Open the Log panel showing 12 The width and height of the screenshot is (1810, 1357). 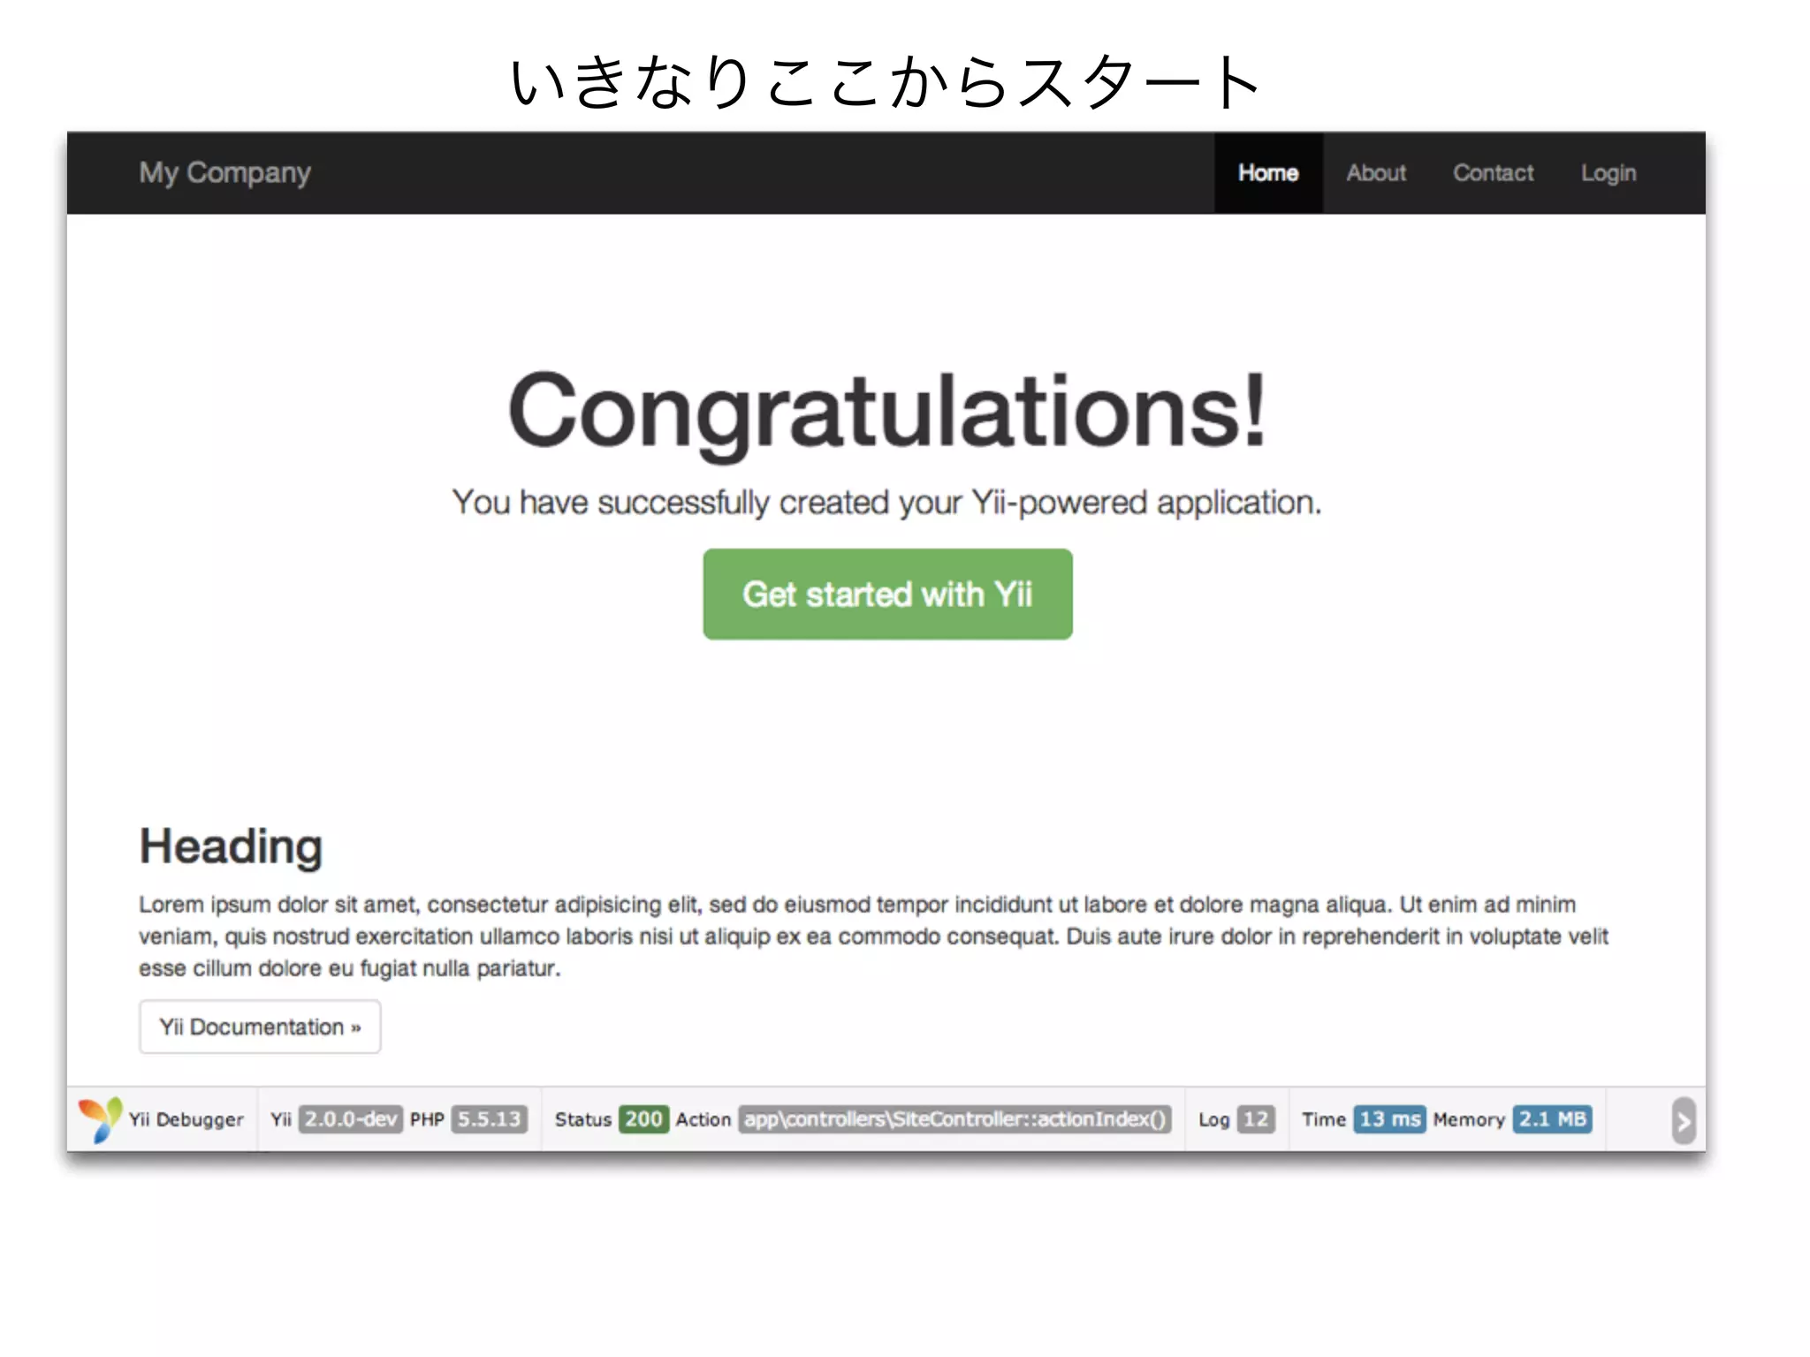1255,1119
